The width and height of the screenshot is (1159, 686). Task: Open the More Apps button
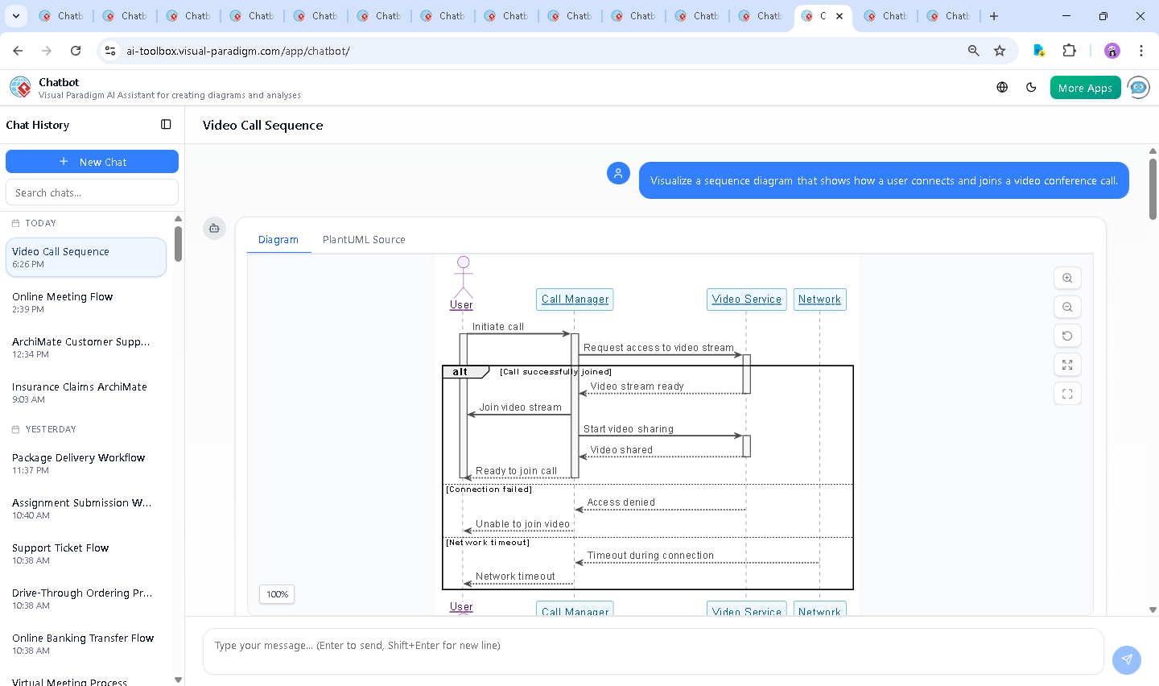[1084, 88]
